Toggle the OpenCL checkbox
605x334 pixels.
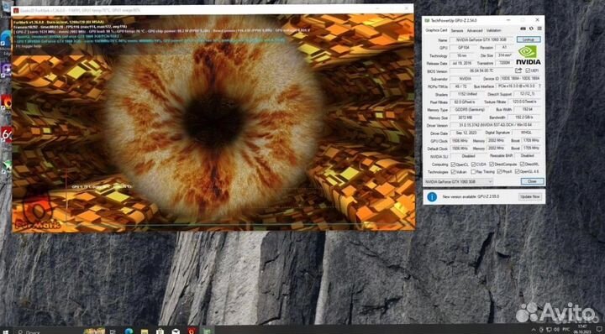click(x=453, y=164)
